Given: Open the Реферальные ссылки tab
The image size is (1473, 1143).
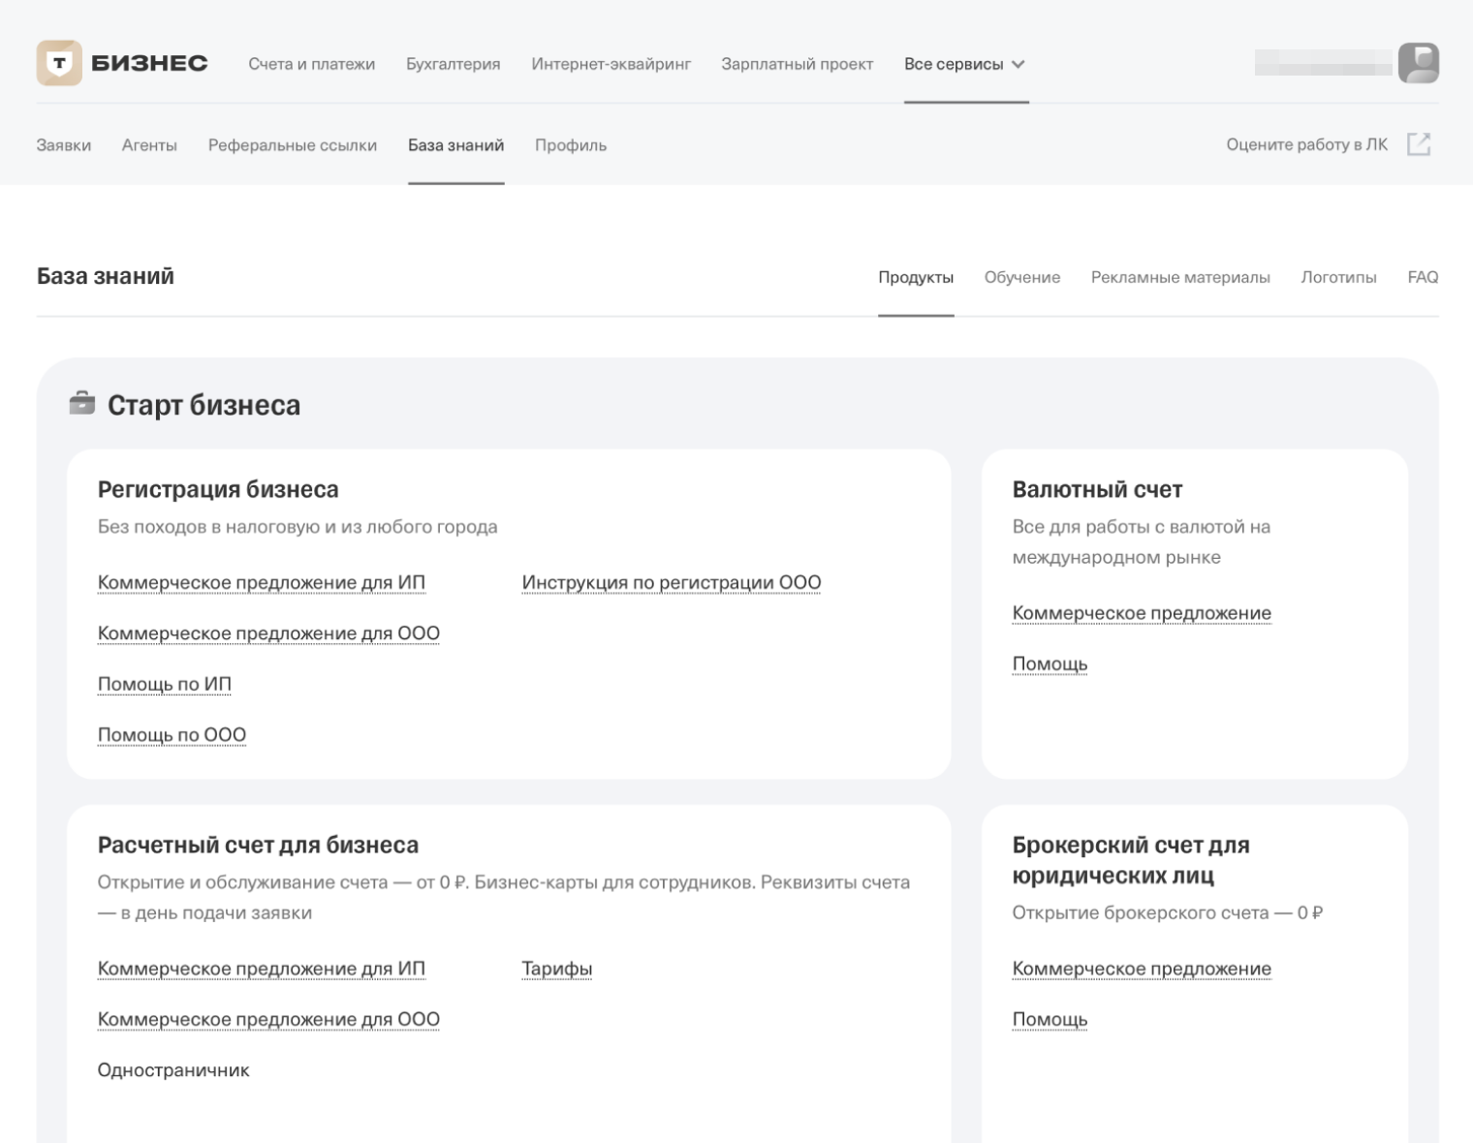Looking at the screenshot, I should click(293, 145).
